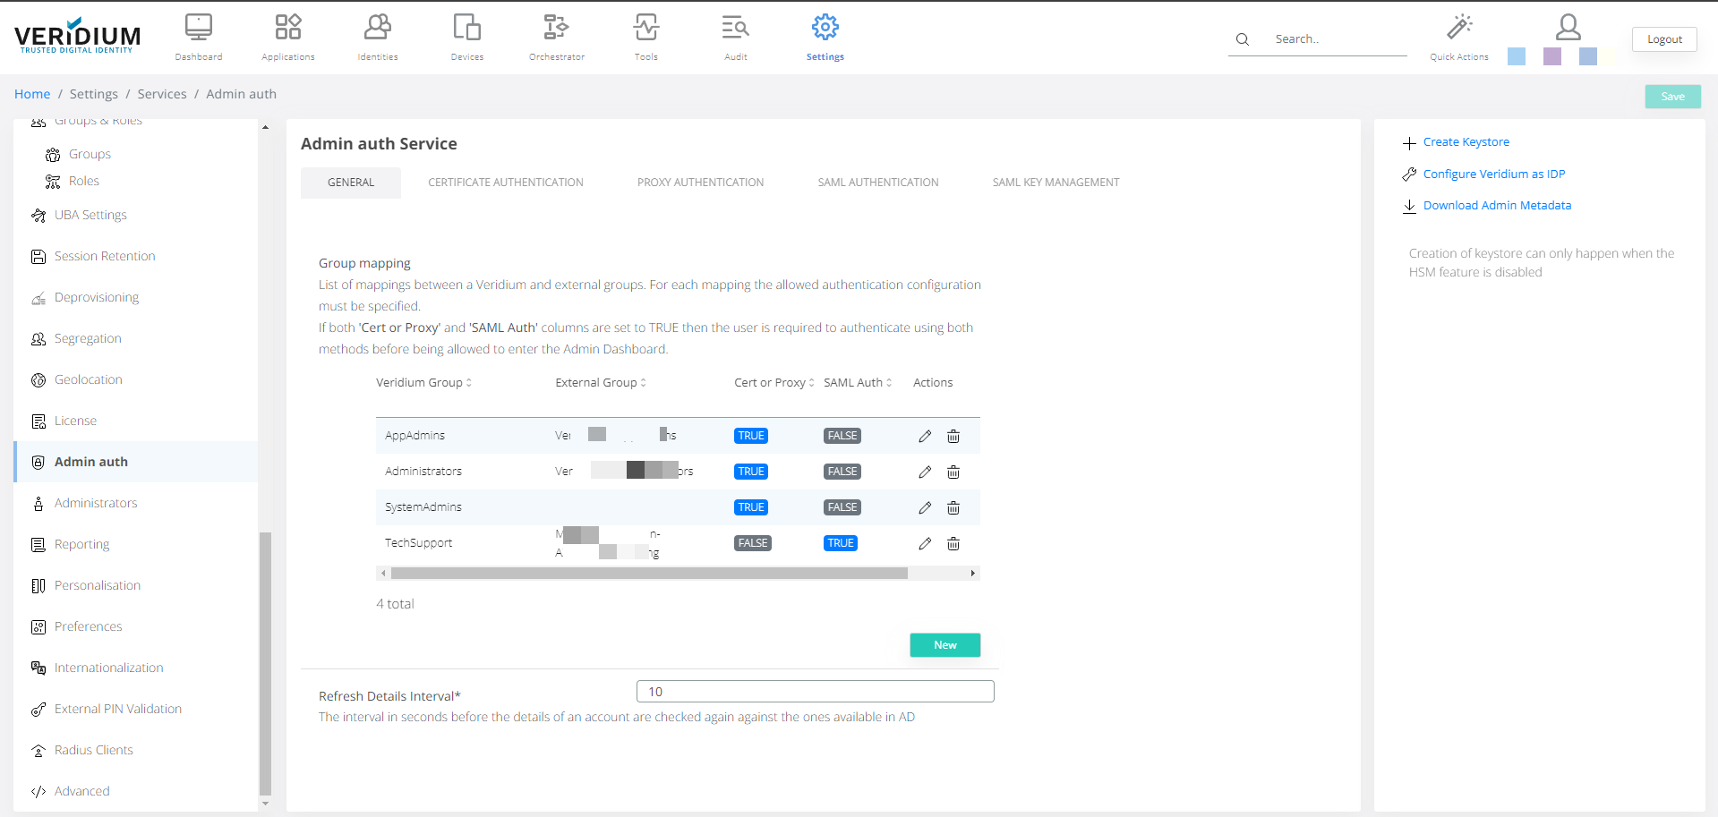
Task: Click the New mapping button
Action: tap(944, 645)
